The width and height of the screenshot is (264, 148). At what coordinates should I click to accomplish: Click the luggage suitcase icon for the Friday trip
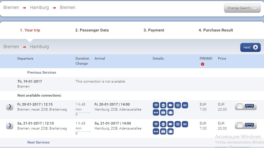[x=170, y=113]
